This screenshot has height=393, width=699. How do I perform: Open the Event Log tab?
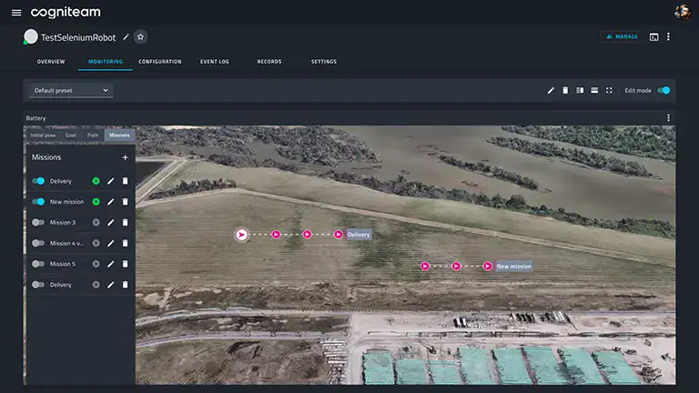pos(215,62)
